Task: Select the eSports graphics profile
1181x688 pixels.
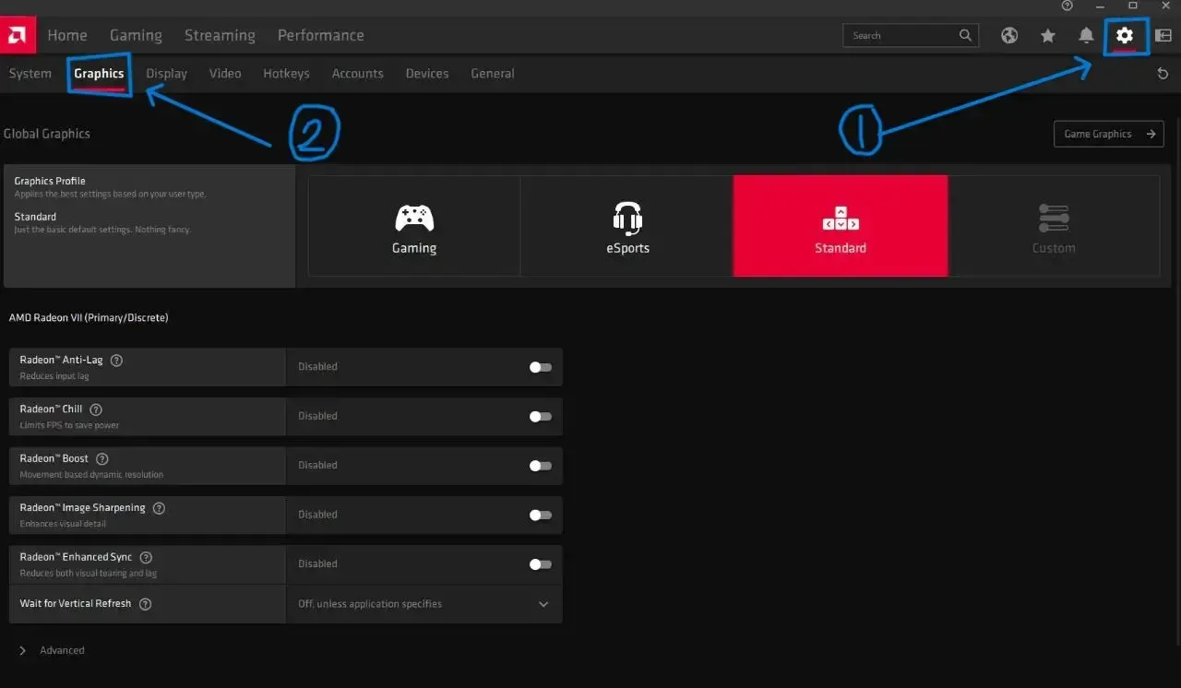Action: (x=627, y=227)
